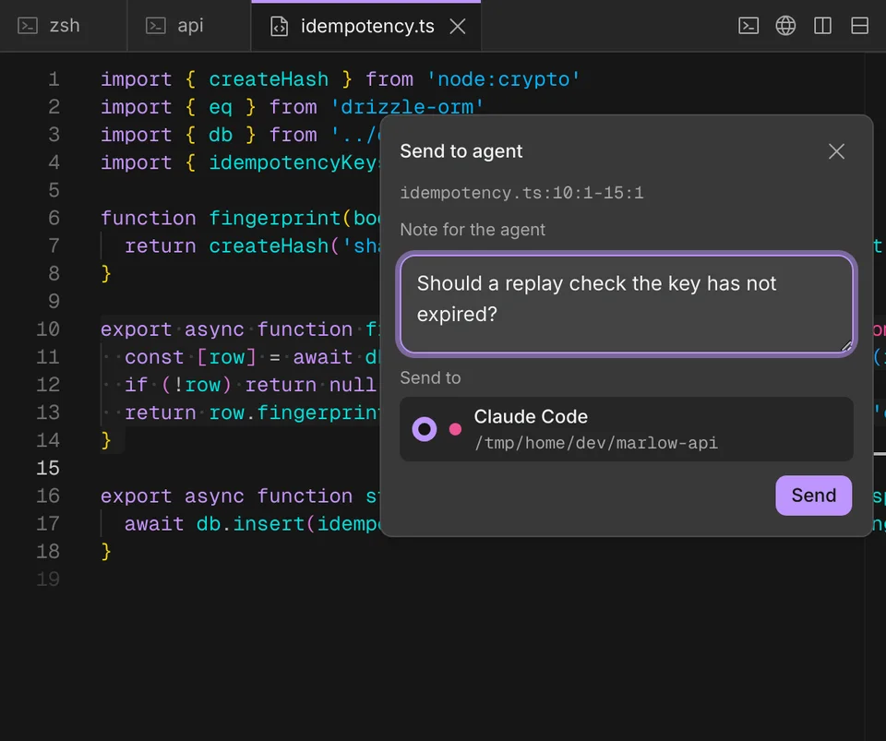Click the closing brace on line 14
886x741 pixels.
coord(105,440)
